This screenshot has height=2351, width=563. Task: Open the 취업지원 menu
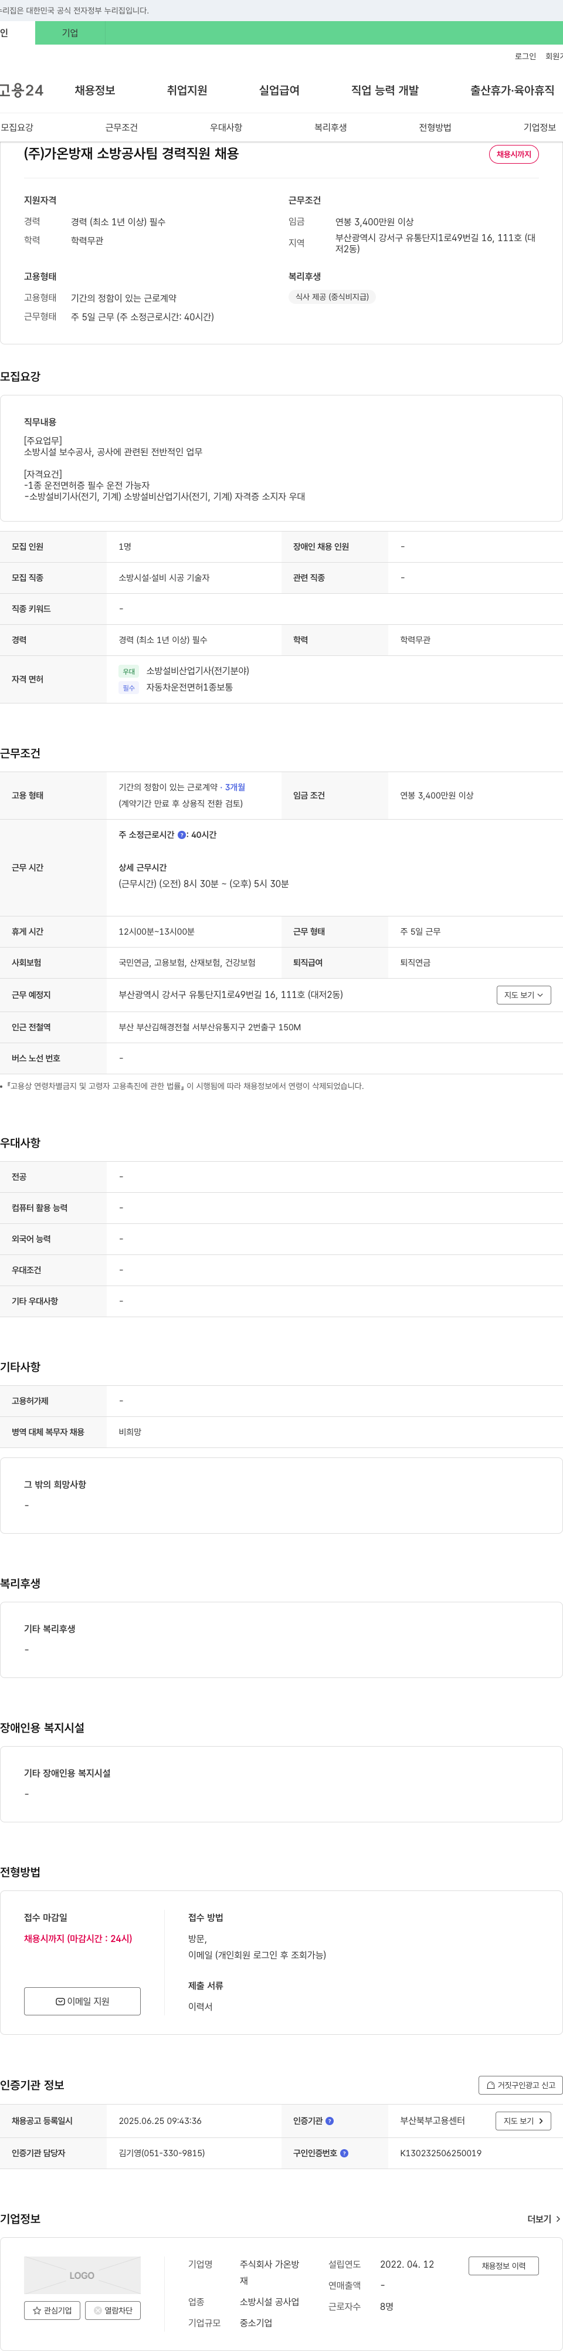187,90
